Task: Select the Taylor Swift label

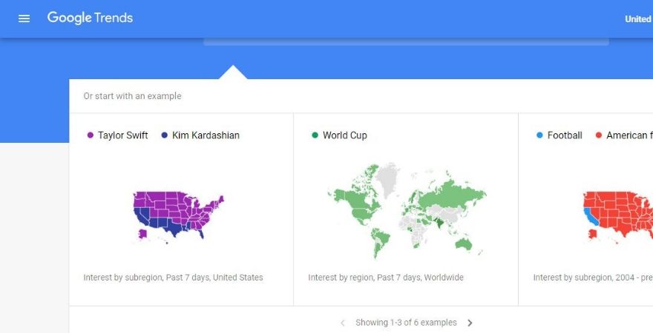Action: point(123,135)
